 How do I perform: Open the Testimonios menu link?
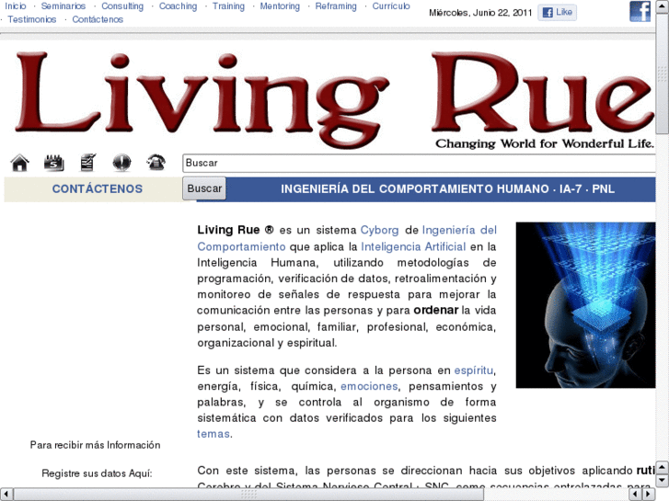(x=32, y=19)
